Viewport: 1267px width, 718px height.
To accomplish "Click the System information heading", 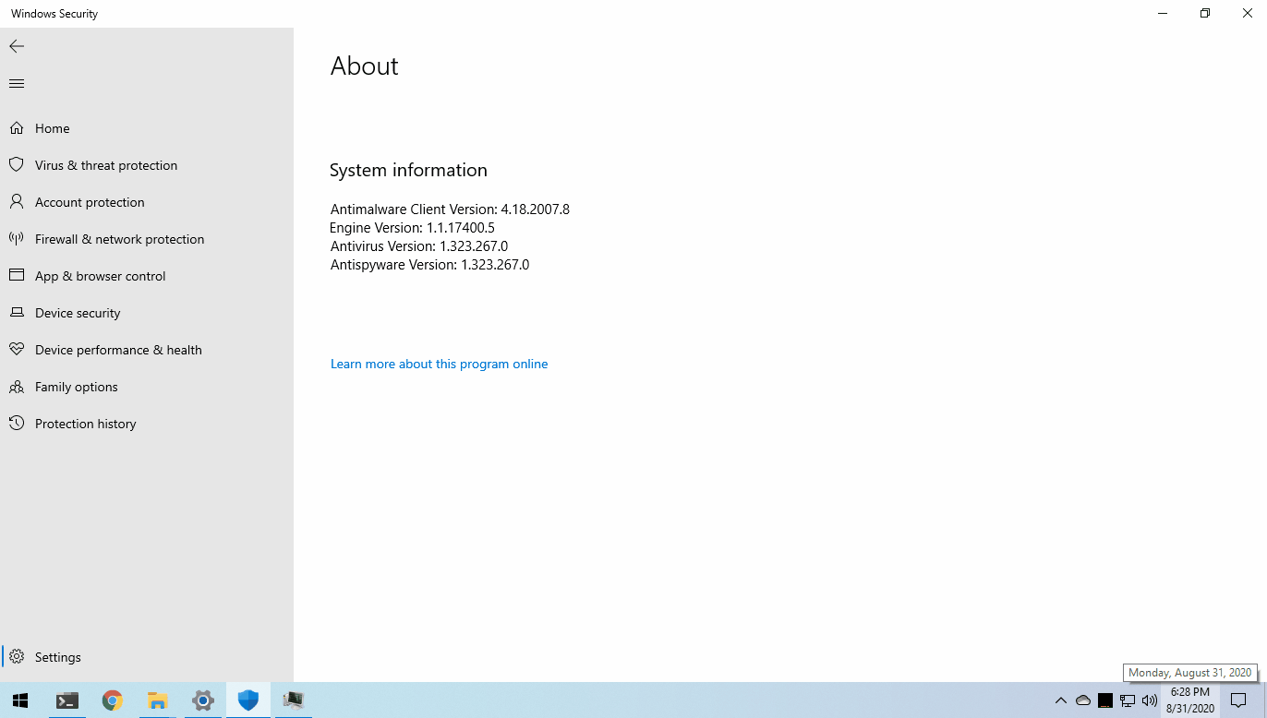I will [408, 170].
